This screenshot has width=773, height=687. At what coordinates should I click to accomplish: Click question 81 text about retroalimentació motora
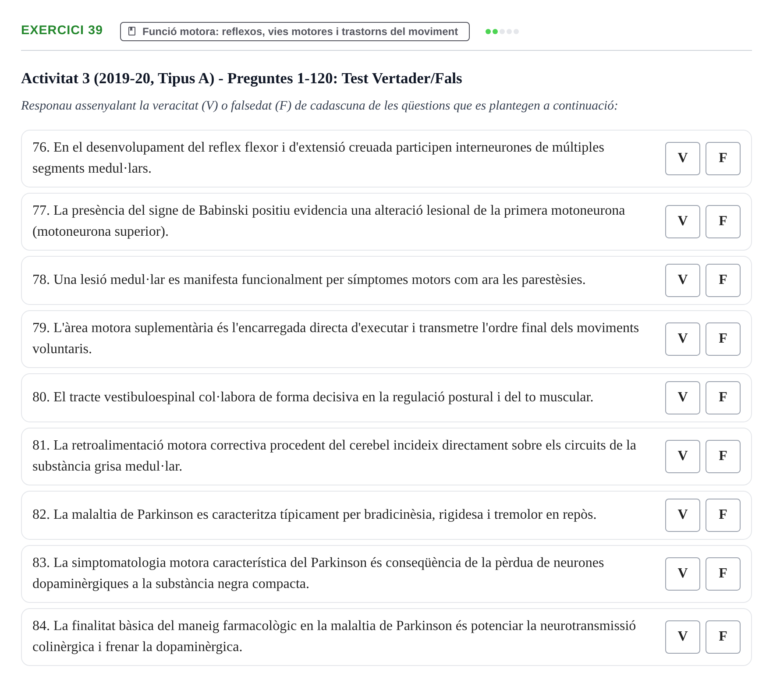point(334,456)
